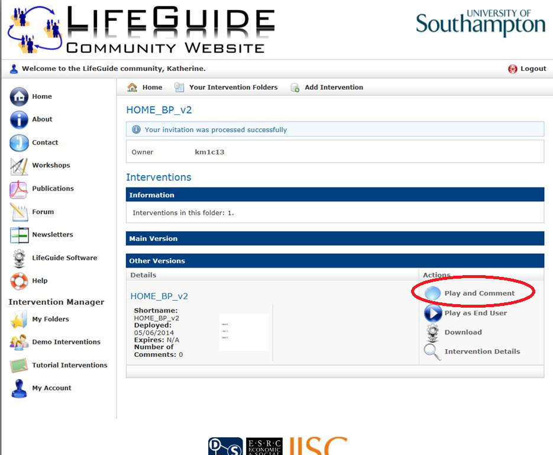Screen dimensions: 553x455
Task: Click the Forum notepad icon
Action: (x=19, y=212)
